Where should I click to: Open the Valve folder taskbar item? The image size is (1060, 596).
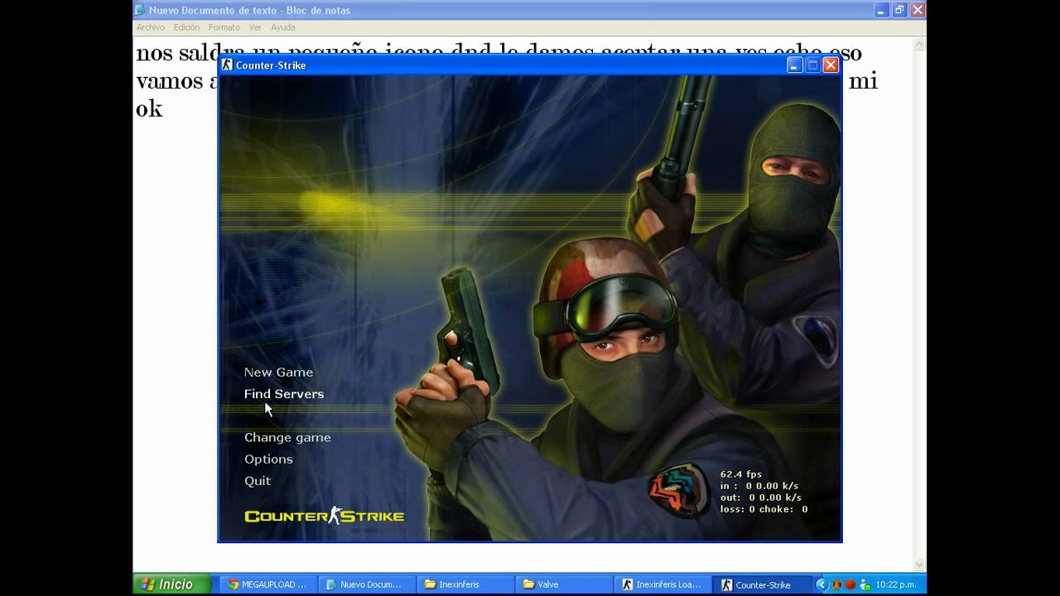point(564,584)
